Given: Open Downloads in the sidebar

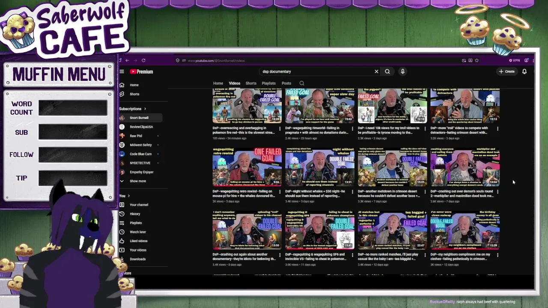Looking at the screenshot, I should [137, 259].
